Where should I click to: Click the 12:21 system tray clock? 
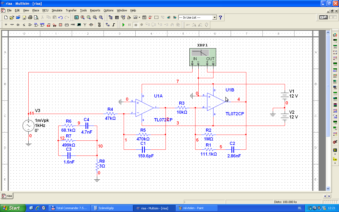332,208
